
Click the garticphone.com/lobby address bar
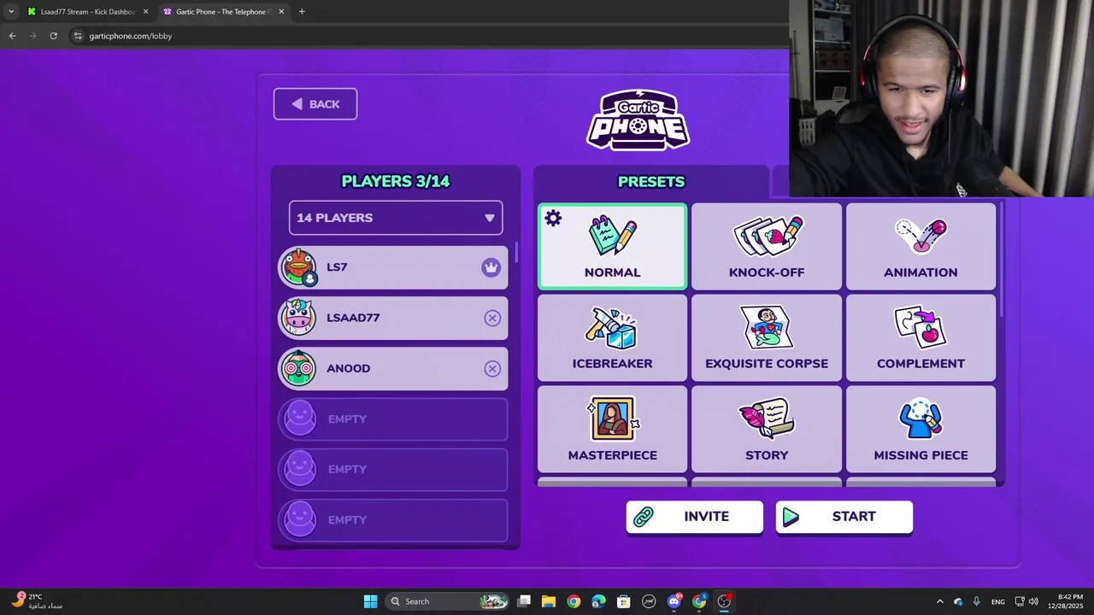(427, 36)
